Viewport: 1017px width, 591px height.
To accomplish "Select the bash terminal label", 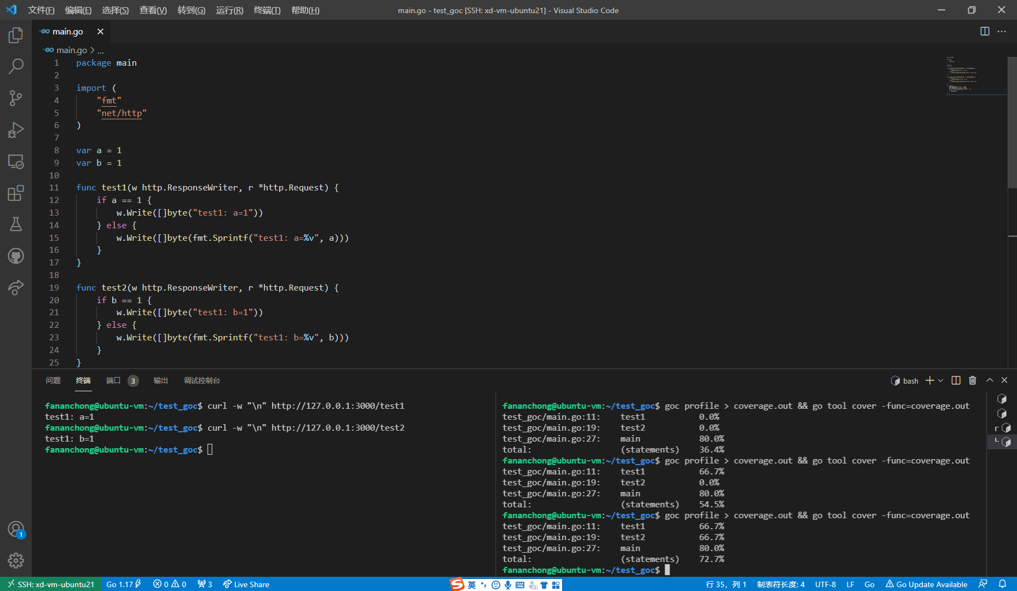I will coord(905,381).
